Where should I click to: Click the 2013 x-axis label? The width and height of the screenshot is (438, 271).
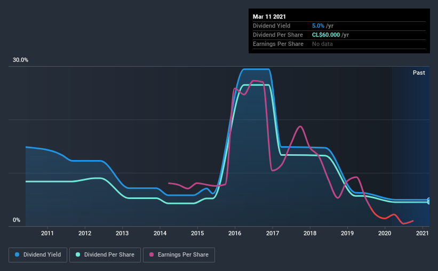(x=122, y=233)
